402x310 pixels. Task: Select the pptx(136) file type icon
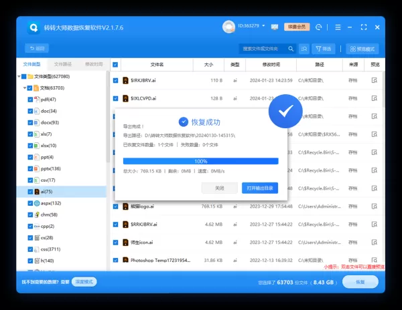coord(37,168)
